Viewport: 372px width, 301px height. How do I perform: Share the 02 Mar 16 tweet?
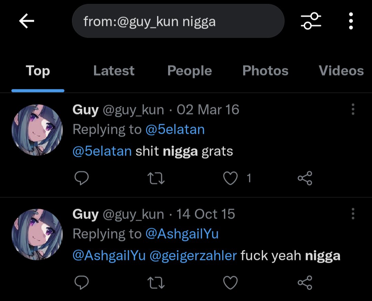(x=305, y=178)
